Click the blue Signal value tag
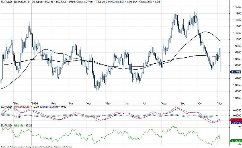This screenshot has width=242, height=148. [236, 122]
